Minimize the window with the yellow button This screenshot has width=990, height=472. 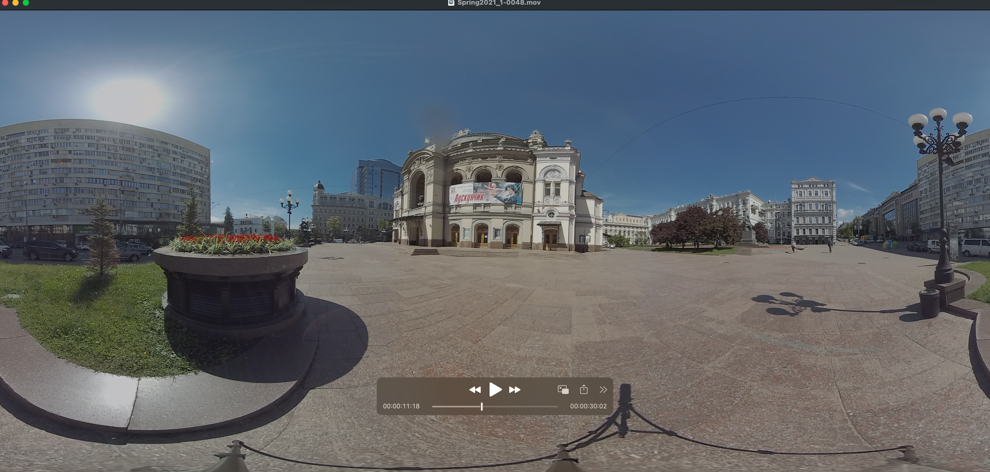coord(14,3)
